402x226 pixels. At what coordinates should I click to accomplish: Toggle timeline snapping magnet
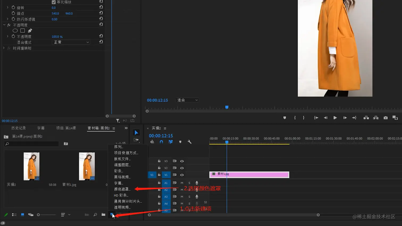point(161,142)
